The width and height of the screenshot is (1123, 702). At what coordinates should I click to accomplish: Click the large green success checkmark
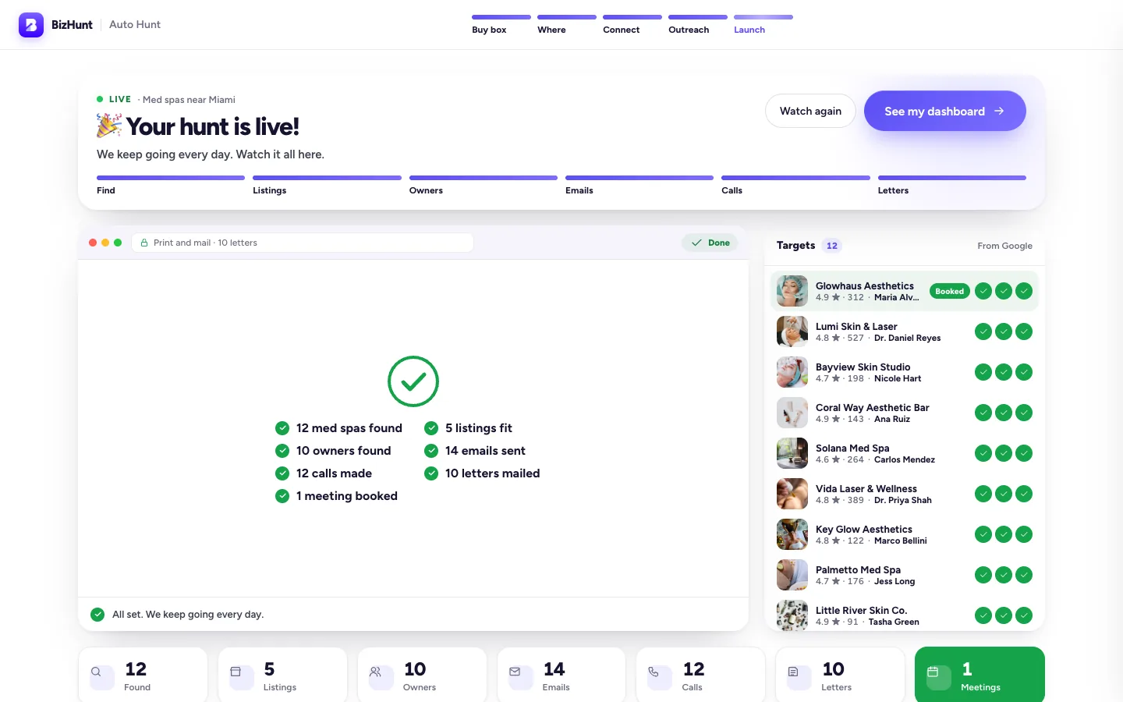tap(413, 381)
